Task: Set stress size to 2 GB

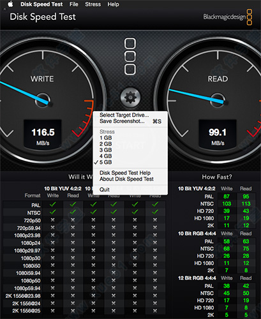Action: coord(106,144)
